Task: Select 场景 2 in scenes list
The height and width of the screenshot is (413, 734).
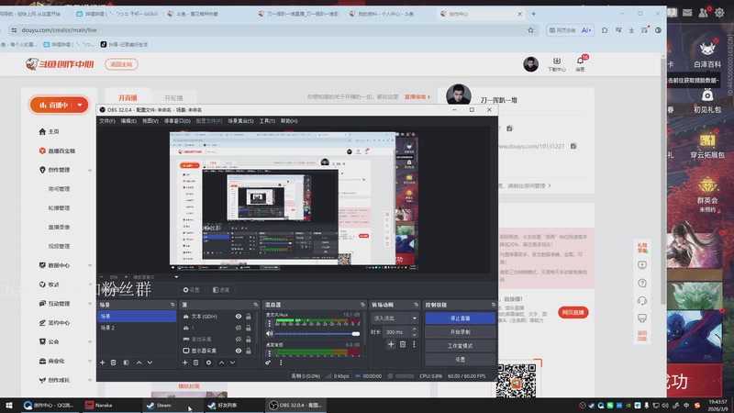Action: pos(137,328)
